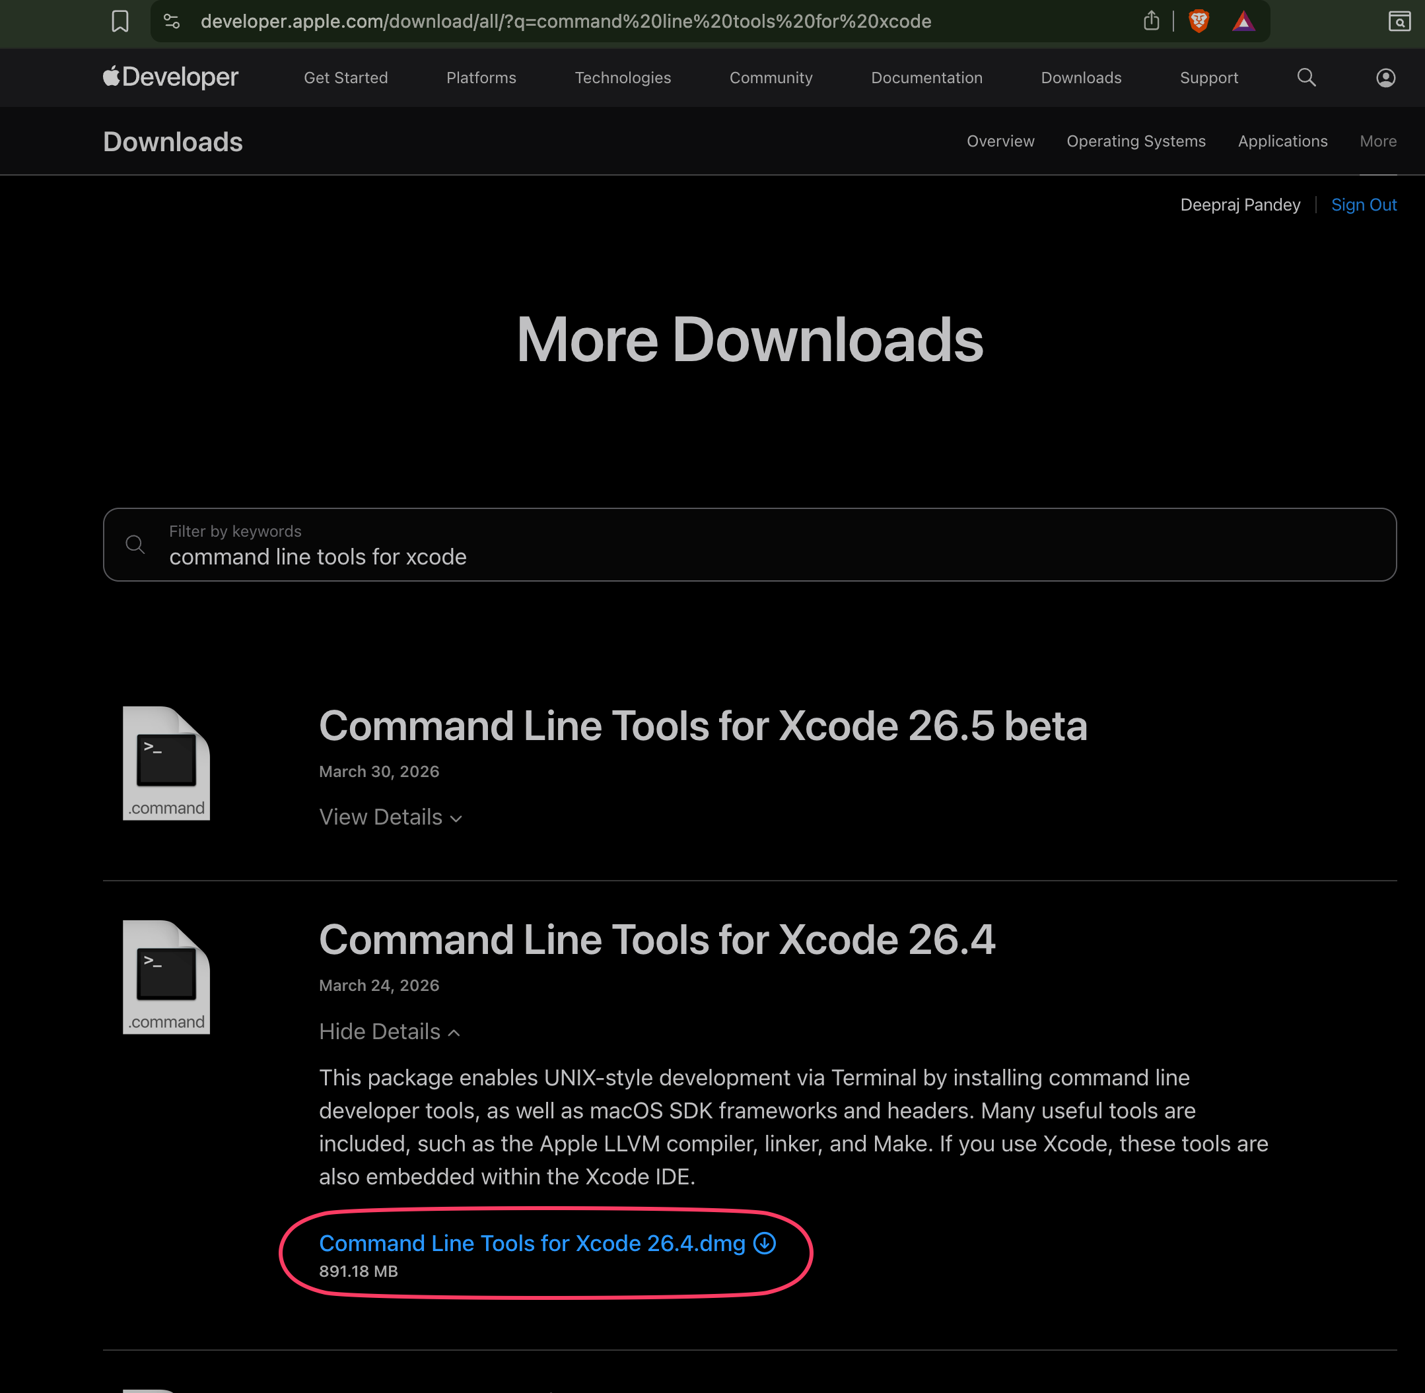The height and width of the screenshot is (1393, 1425).
Task: Collapse Hide Details for Xcode 26.4
Action: click(x=390, y=1032)
